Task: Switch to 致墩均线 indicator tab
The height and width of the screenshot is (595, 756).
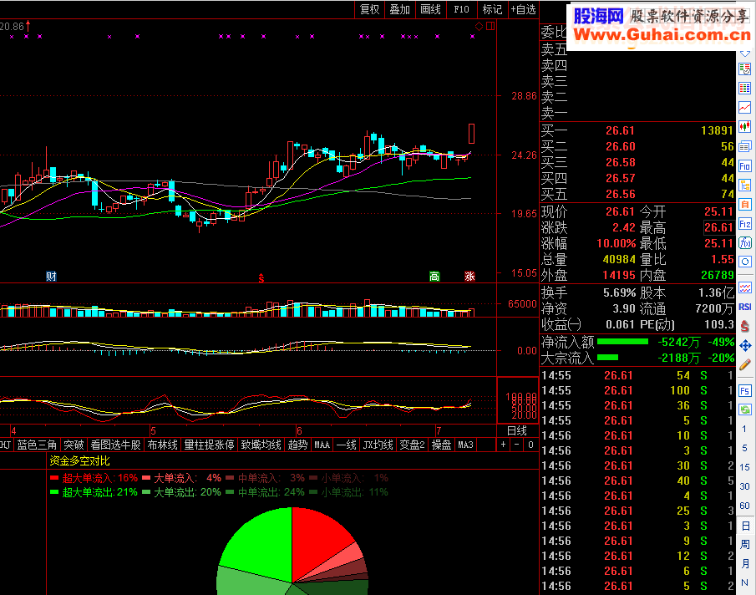Action: [261, 445]
